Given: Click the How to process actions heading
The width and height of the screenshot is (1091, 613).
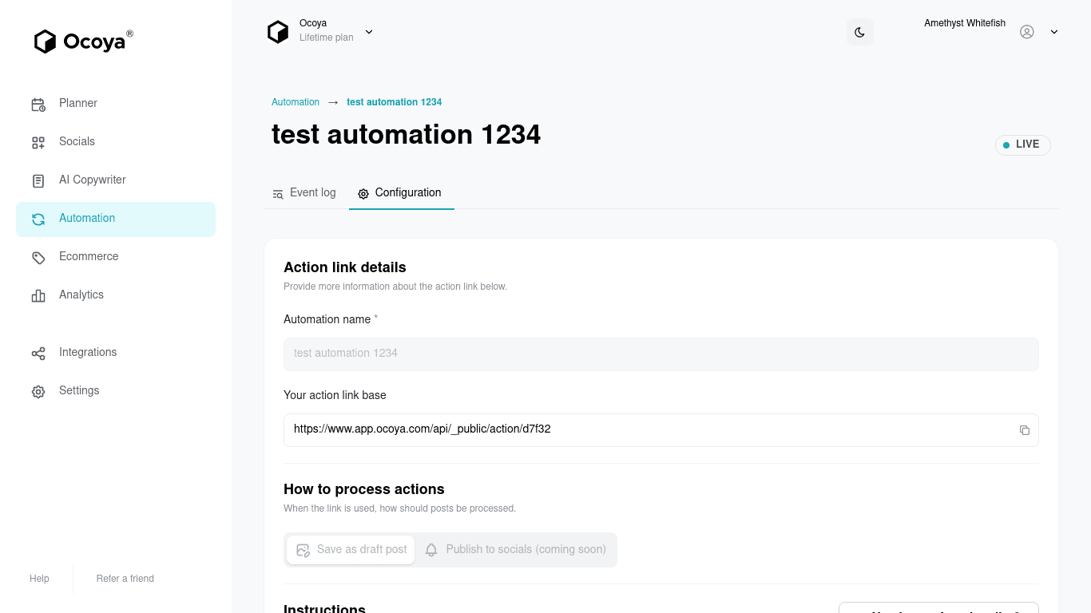Looking at the screenshot, I should click(364, 489).
